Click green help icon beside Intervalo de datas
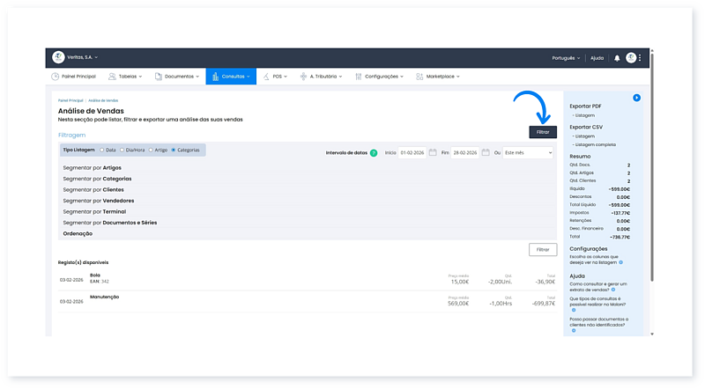 [374, 152]
